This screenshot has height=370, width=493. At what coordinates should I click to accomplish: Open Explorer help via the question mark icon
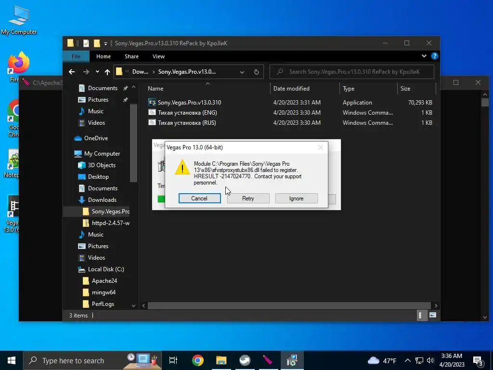(x=435, y=56)
